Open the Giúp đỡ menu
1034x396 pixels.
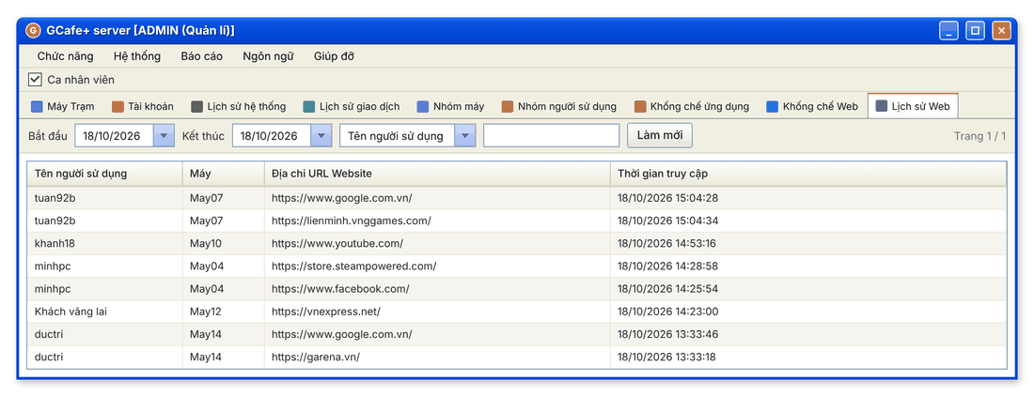click(x=335, y=56)
